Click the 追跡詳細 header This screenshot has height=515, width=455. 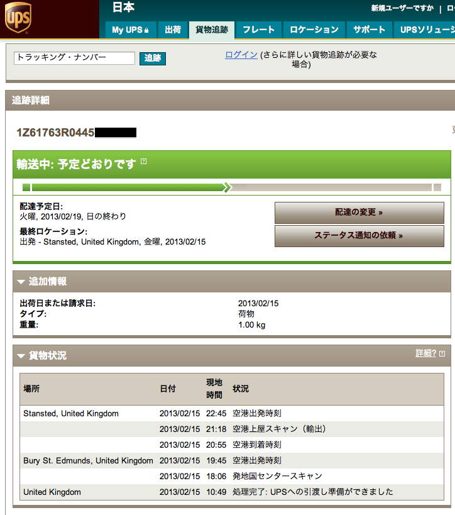click(31, 100)
